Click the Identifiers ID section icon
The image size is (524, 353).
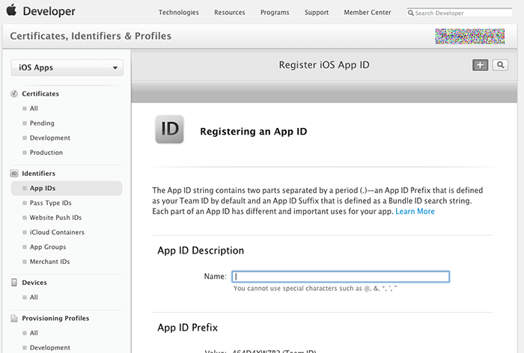click(x=15, y=173)
